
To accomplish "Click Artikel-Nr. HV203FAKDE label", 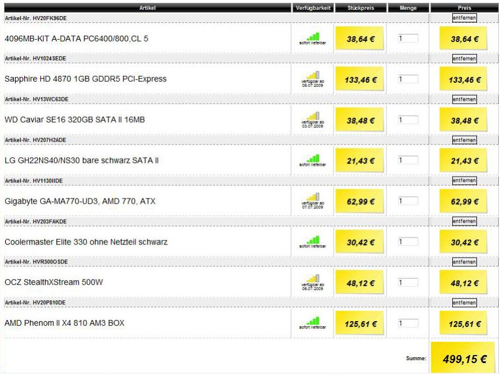I will pos(36,222).
